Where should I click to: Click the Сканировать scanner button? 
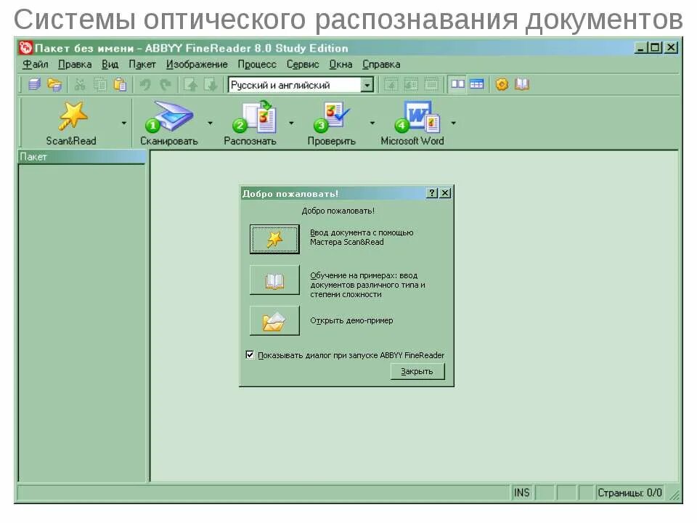point(169,123)
